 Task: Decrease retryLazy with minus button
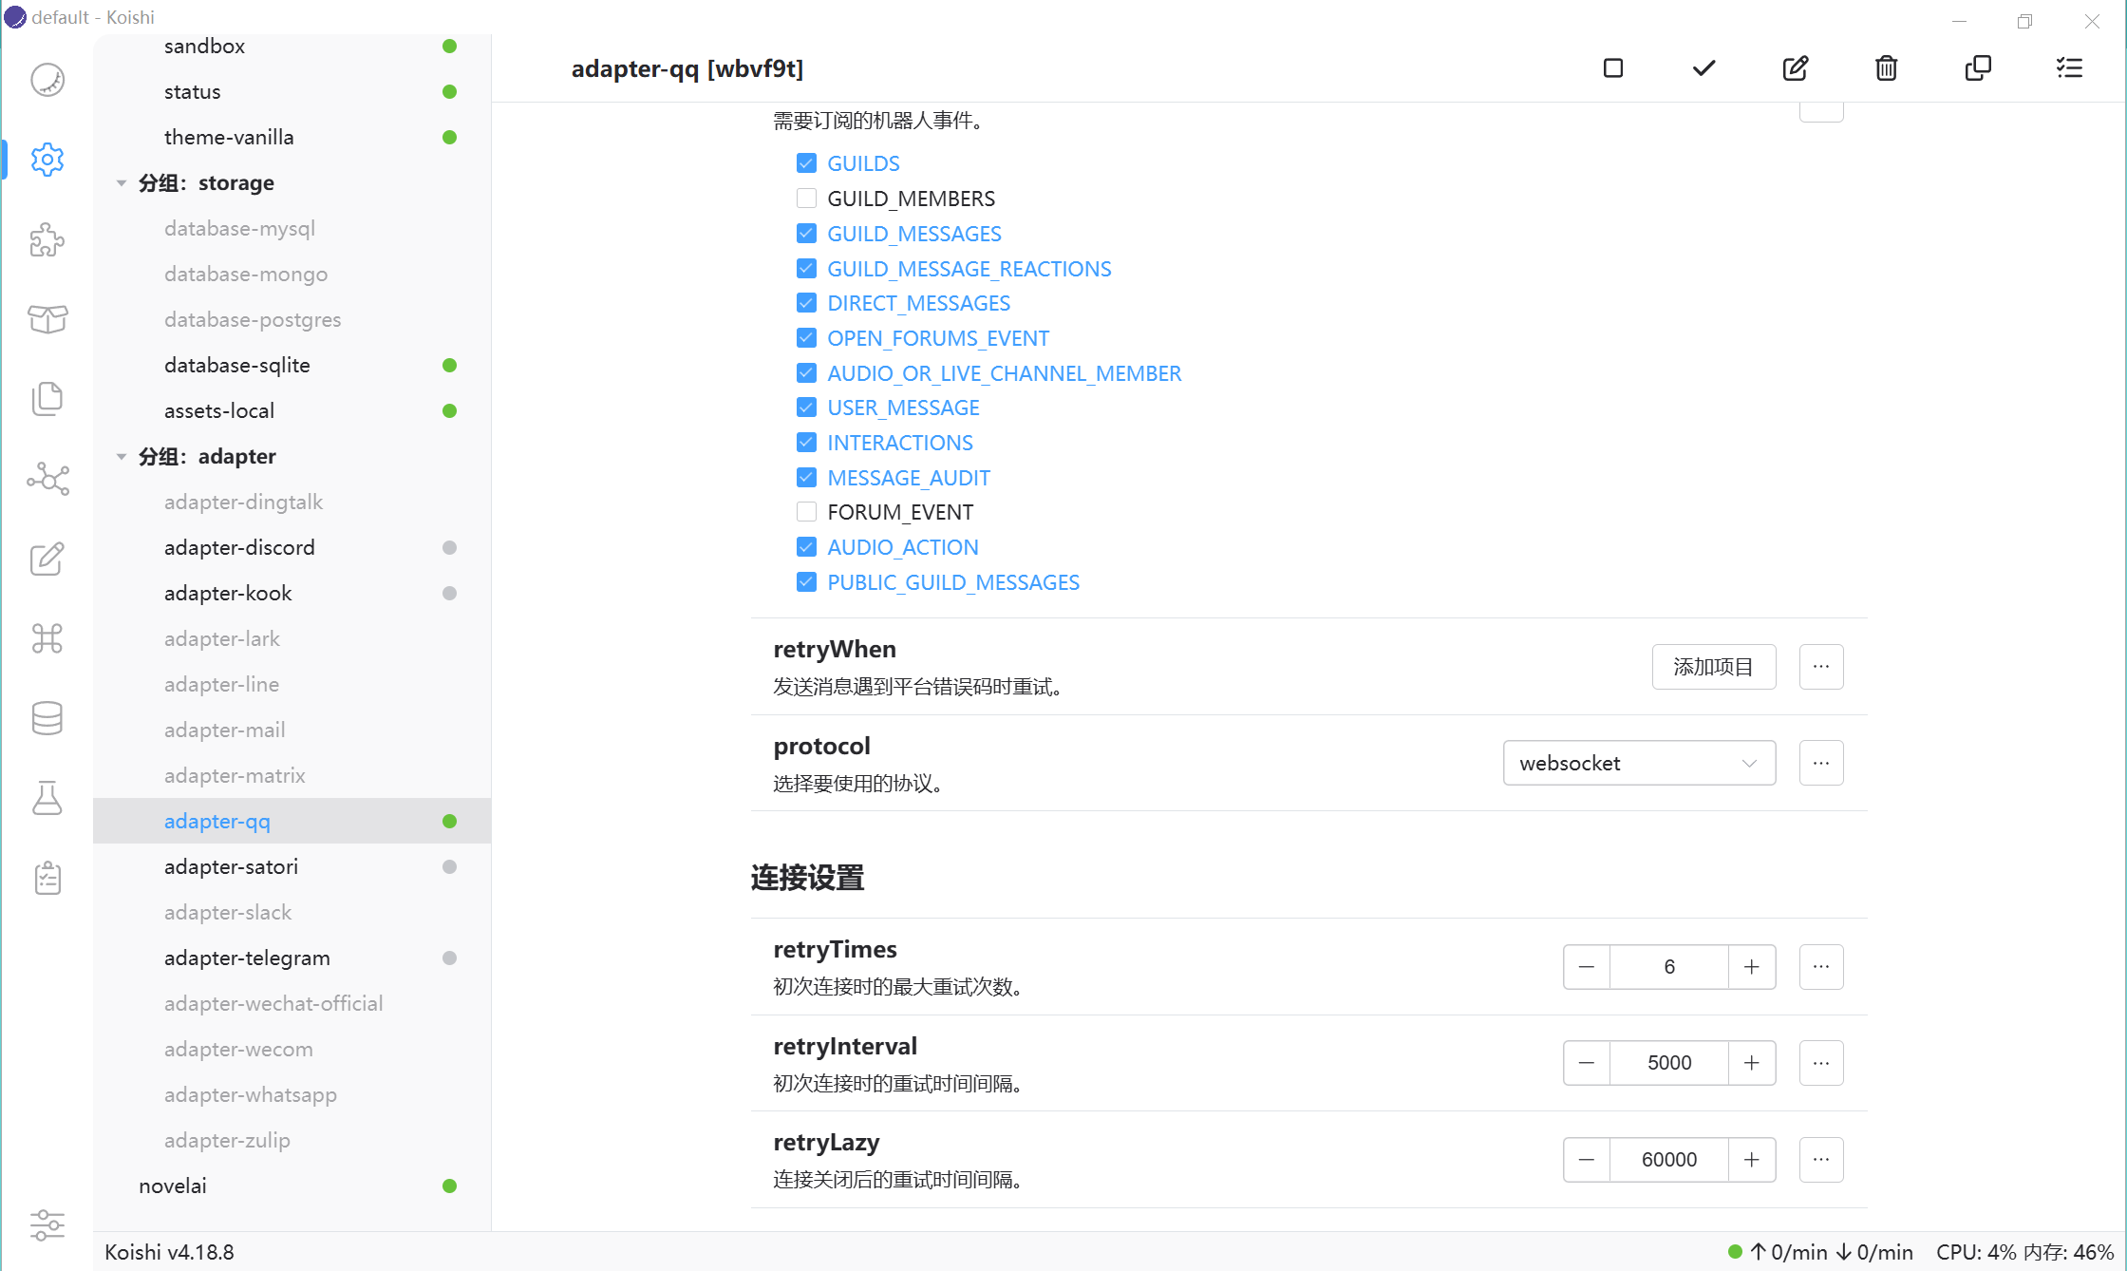point(1587,1160)
